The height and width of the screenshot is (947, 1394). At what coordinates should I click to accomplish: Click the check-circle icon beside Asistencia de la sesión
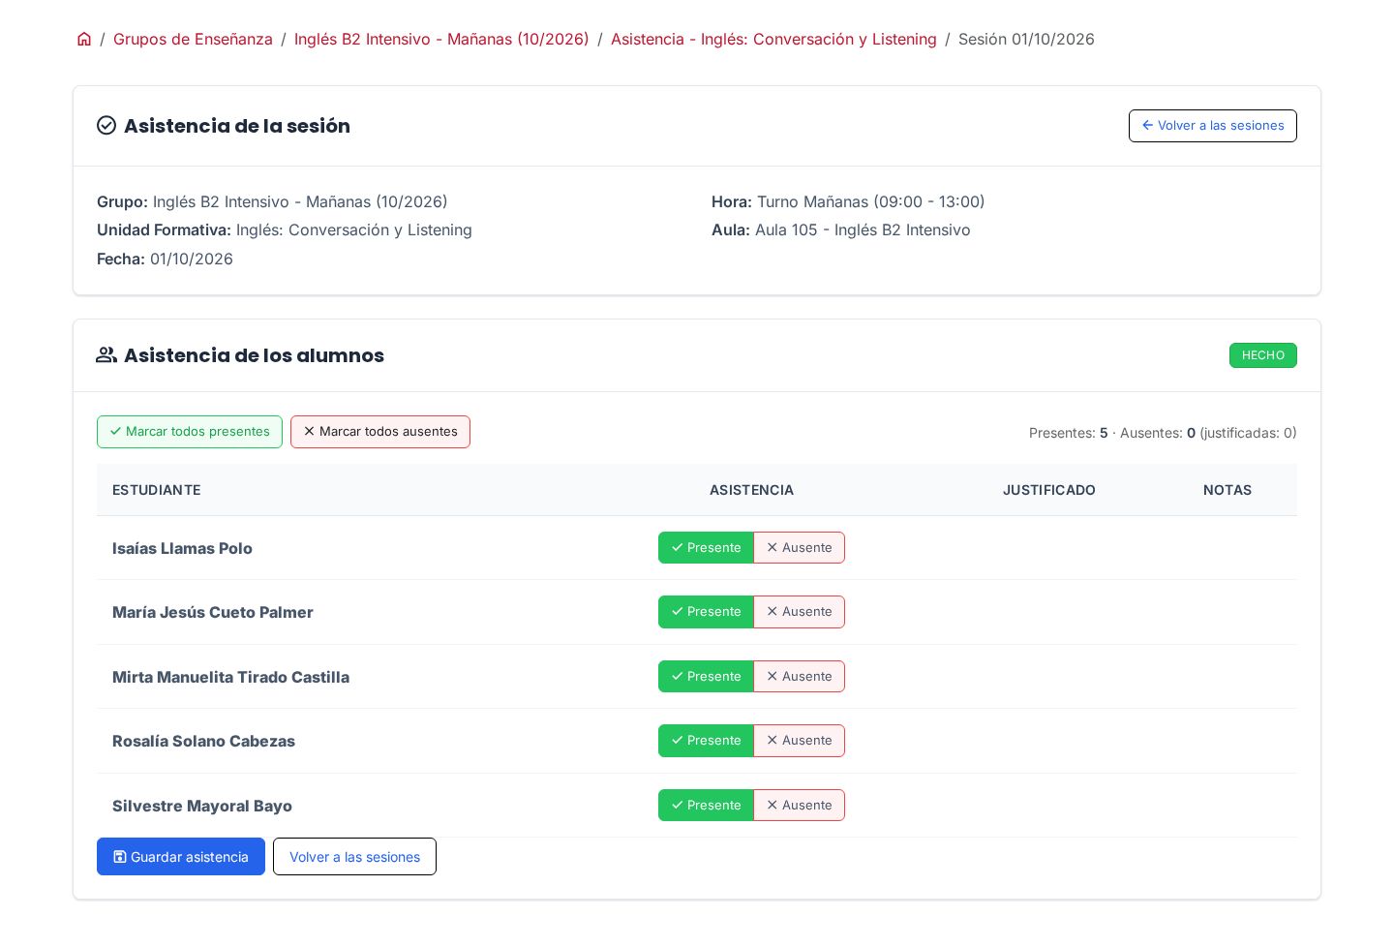106,126
